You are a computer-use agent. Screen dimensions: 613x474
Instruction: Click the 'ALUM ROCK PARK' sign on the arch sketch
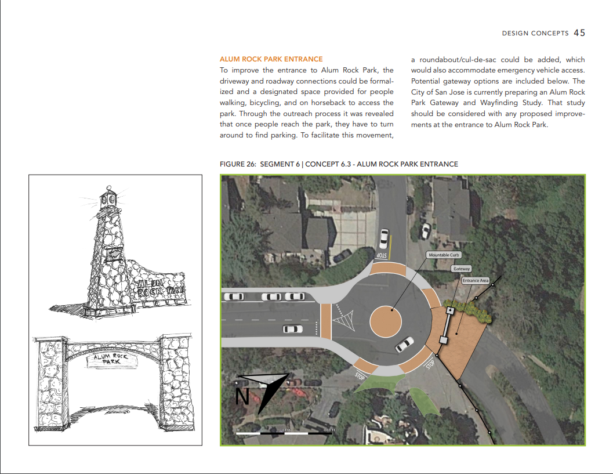112,359
